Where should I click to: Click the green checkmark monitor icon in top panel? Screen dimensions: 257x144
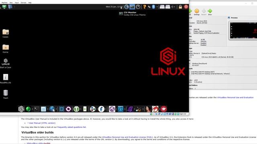click(x=4, y=7)
